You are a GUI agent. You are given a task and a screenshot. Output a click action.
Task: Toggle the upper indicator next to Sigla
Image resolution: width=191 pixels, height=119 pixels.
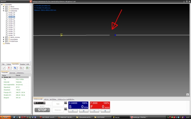pyautogui.click(x=66, y=103)
